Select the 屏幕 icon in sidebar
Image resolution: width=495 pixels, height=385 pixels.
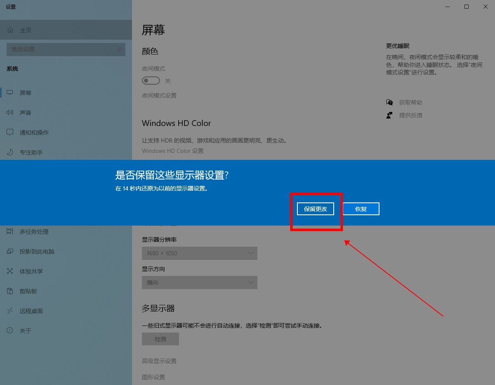(x=10, y=93)
